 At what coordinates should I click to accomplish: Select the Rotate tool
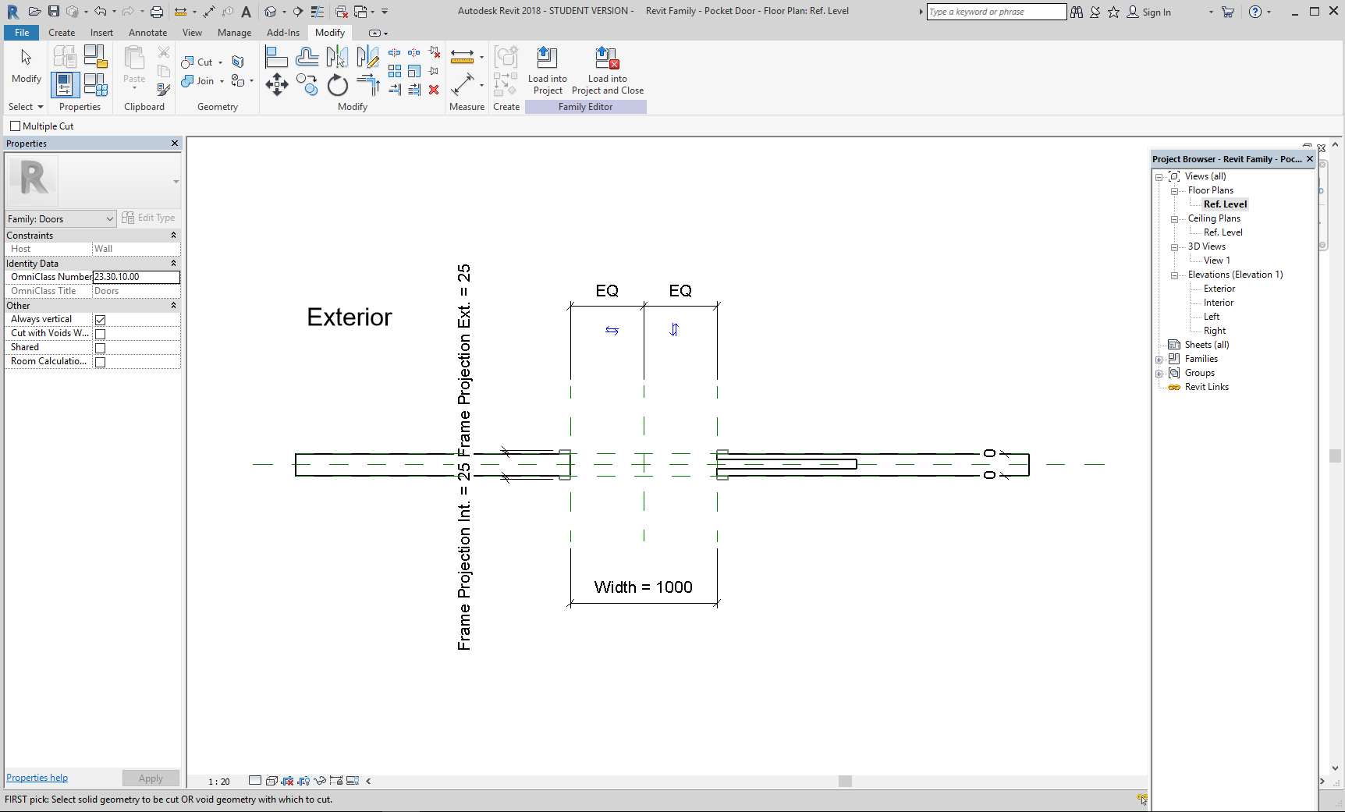[337, 84]
